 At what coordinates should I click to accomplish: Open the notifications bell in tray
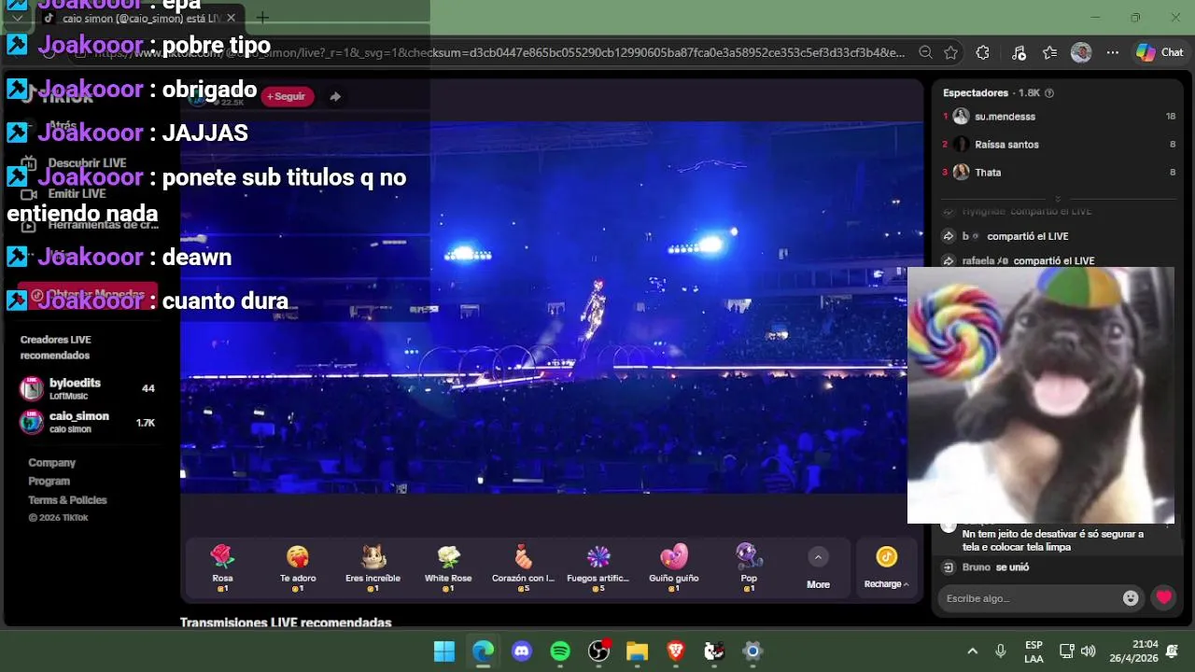[x=1173, y=651]
